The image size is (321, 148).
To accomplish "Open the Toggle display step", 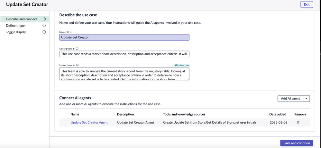I will tap(16, 32).
